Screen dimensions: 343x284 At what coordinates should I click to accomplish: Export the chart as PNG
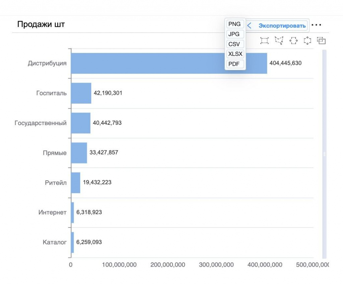[234, 24]
